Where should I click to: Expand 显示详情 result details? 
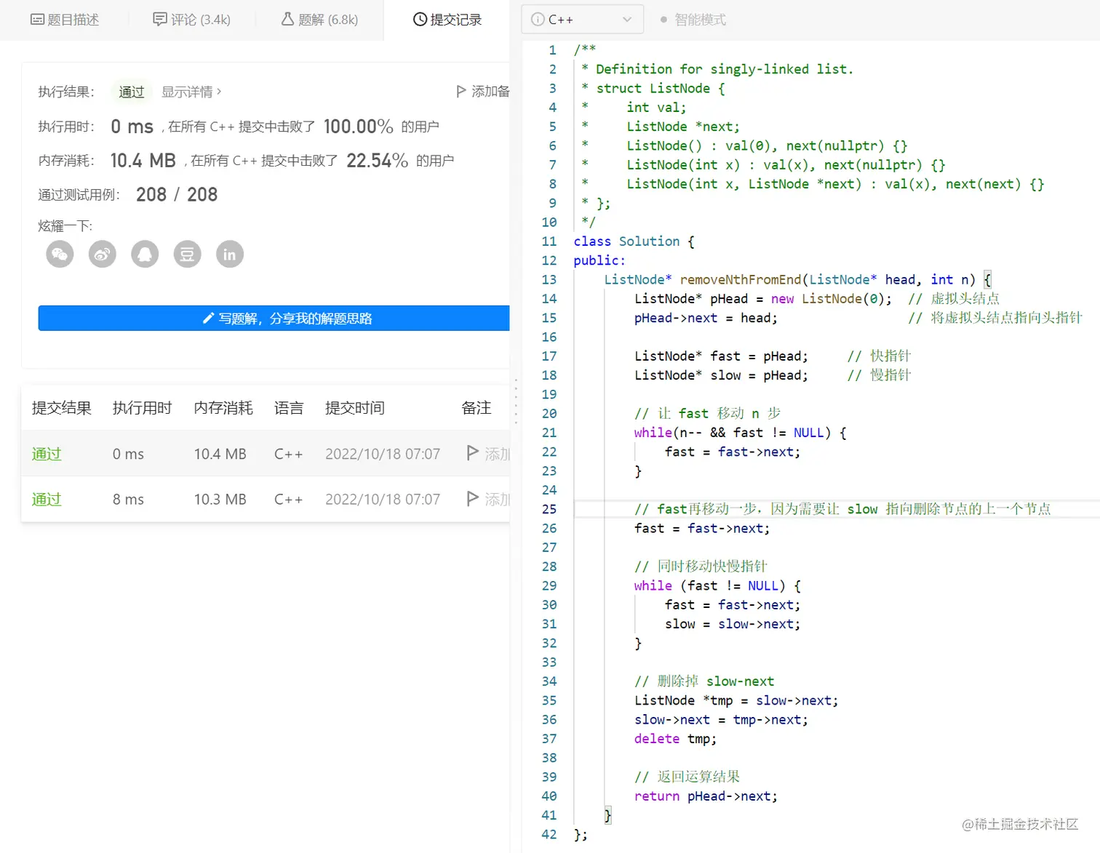191,92
